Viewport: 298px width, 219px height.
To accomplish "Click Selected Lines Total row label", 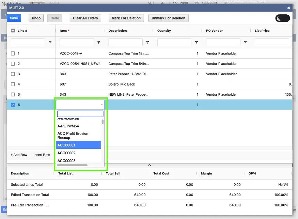I will coord(27,185).
